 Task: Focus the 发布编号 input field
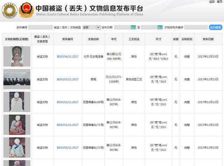click(x=41, y=27)
